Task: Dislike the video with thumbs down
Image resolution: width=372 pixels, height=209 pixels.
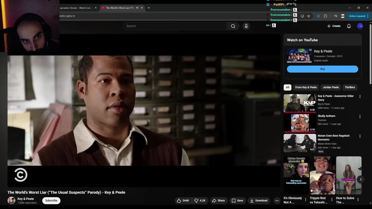Action: point(200,201)
